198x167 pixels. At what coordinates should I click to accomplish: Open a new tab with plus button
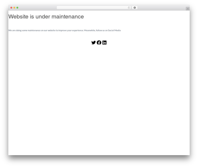click(188, 9)
